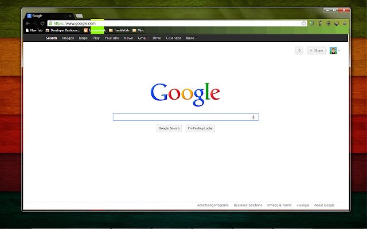Open the Grooveshark bookmark
Viewport: 367px width, 229px height.
pyautogui.click(x=95, y=30)
